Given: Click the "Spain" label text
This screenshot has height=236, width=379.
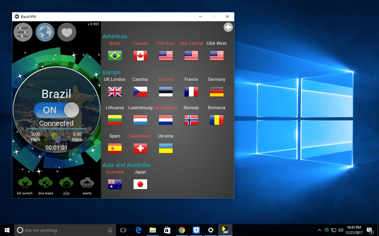Looking at the screenshot, I should pyautogui.click(x=115, y=136).
